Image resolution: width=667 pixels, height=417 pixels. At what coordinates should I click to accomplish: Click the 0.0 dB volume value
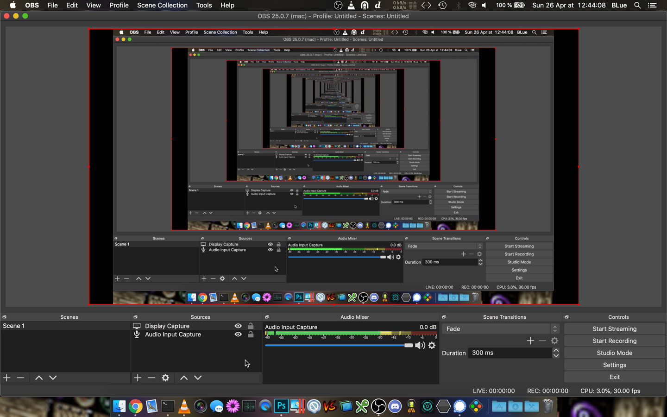pos(428,327)
